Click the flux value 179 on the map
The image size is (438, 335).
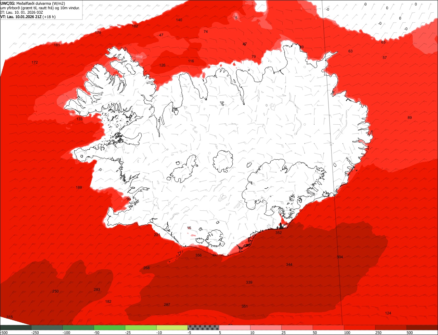(98, 33)
